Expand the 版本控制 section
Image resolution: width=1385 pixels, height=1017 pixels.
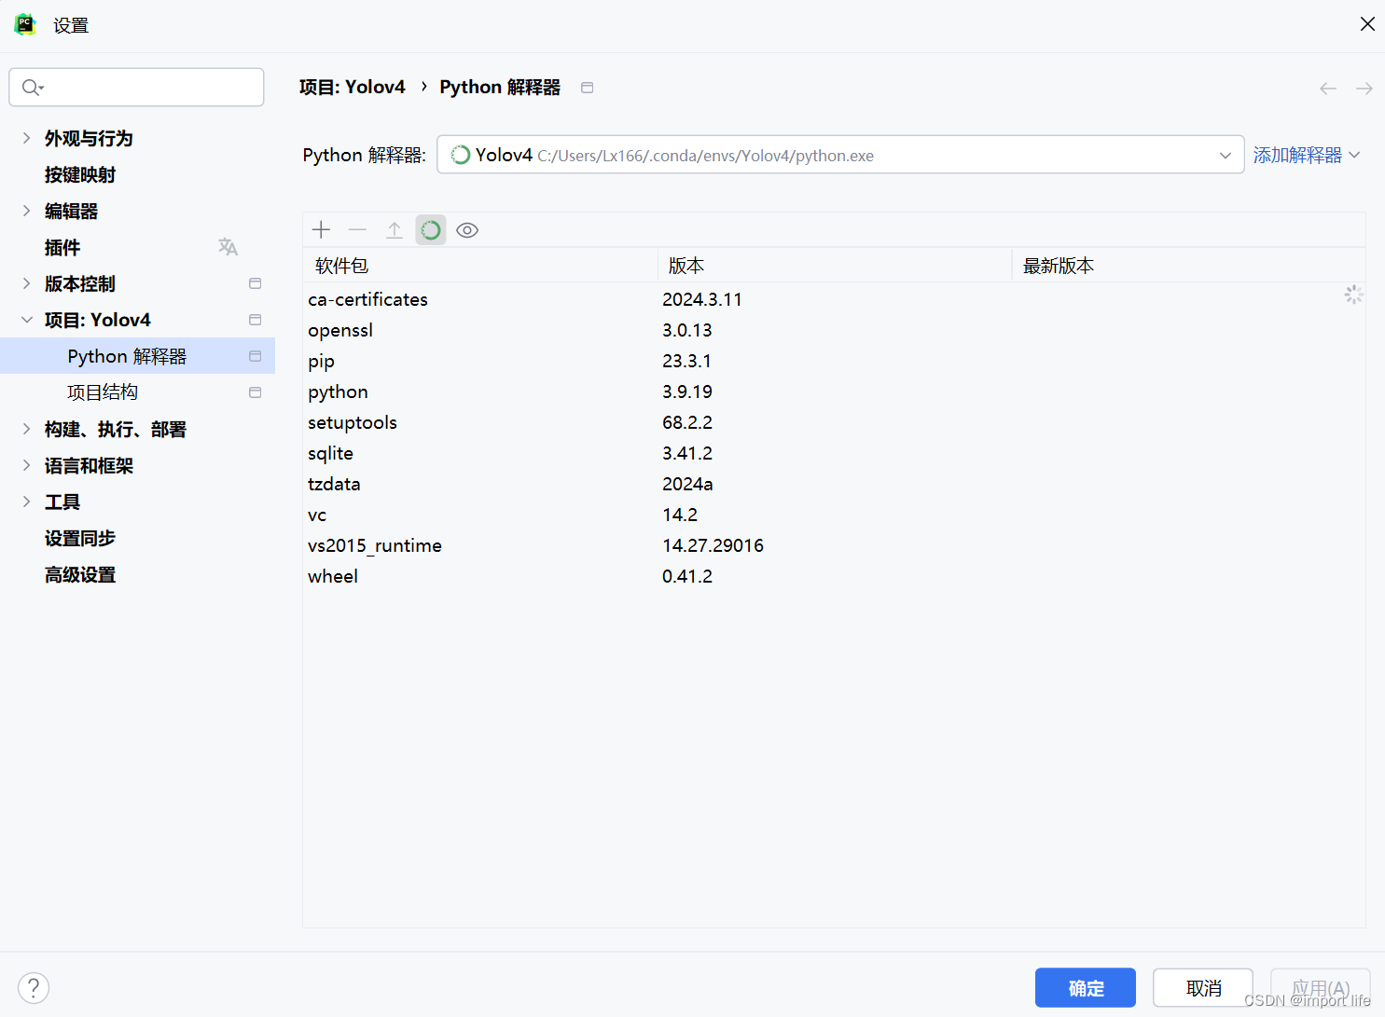[26, 283]
